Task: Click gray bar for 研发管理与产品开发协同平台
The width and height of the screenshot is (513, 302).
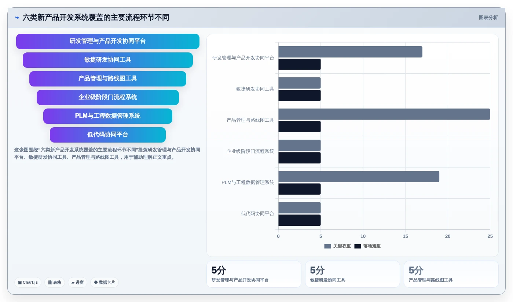Action: tap(350, 52)
